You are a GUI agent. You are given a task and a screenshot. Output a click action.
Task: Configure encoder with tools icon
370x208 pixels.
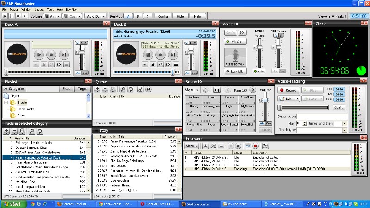(213, 146)
